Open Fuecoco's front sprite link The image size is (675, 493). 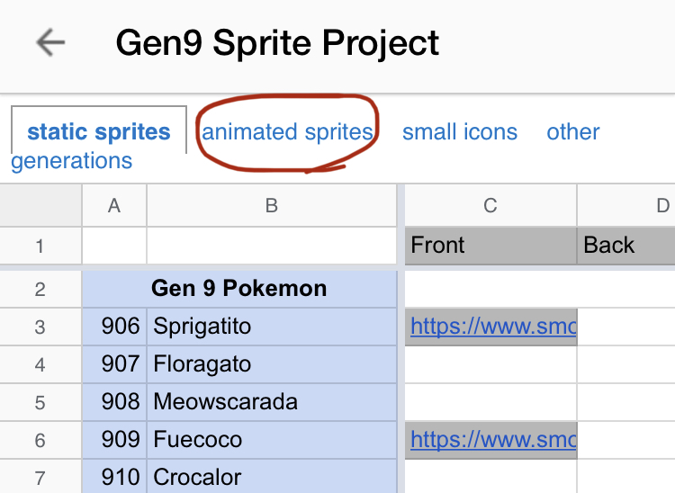pyautogui.click(x=491, y=440)
